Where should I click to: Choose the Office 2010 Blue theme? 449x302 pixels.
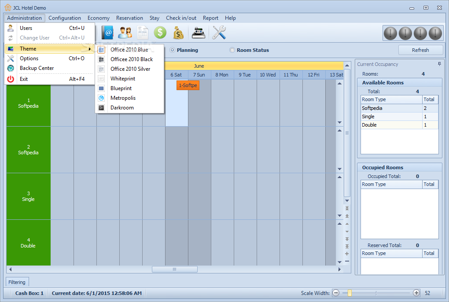click(129, 50)
